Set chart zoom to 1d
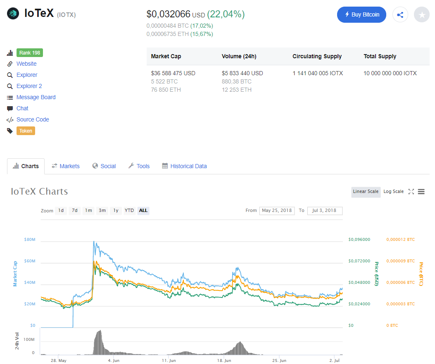This screenshot has width=435, height=364. [61, 211]
